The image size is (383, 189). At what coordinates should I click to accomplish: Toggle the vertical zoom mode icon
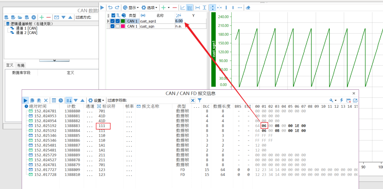212,8
